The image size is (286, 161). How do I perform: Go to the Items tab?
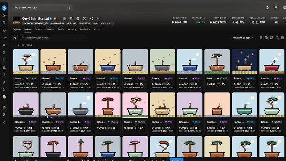27,29
